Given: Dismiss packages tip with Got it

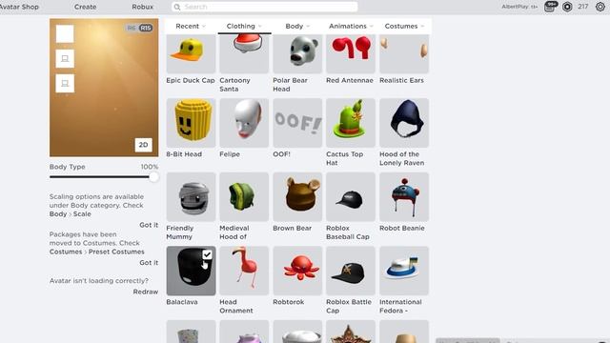Looking at the screenshot, I should [x=149, y=263].
